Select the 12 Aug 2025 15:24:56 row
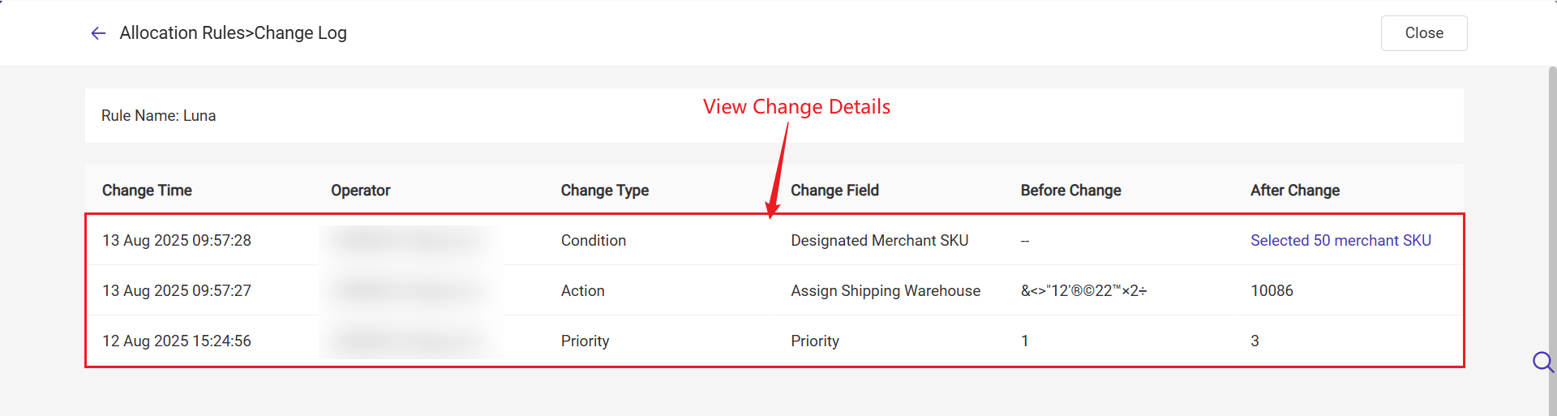Image resolution: width=1557 pixels, height=416 pixels. [x=774, y=341]
